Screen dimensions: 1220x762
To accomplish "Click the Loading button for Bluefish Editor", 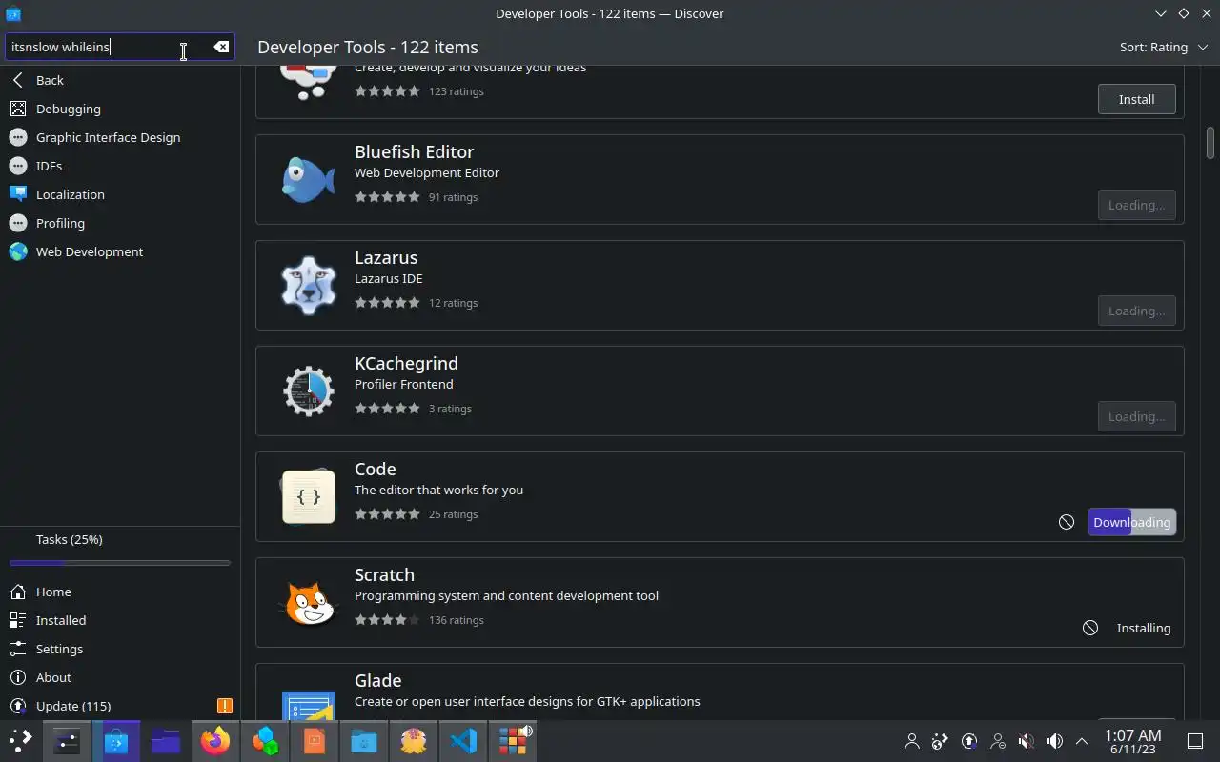I will coord(1136,205).
